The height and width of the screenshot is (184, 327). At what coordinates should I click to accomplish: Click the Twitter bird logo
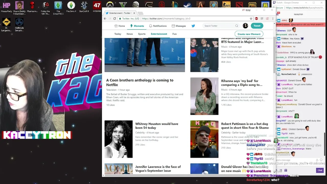(x=193, y=26)
